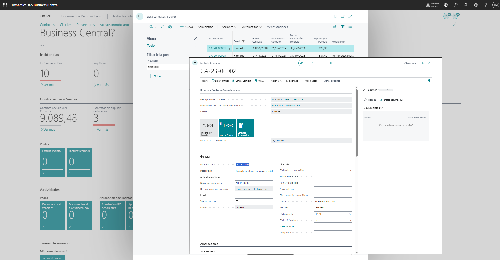Viewport: 500px width, 260px height.
Task: Open the Settings gear in top bar
Action: (476, 5)
